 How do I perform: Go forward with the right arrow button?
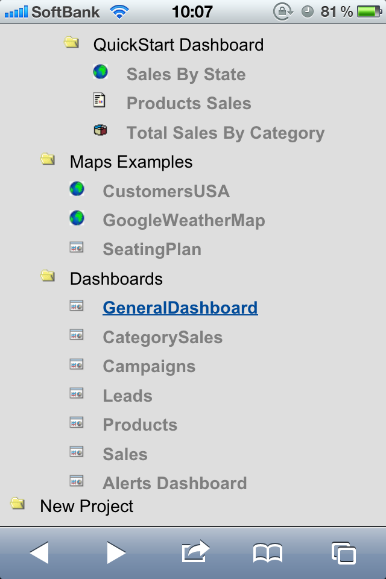click(x=116, y=552)
